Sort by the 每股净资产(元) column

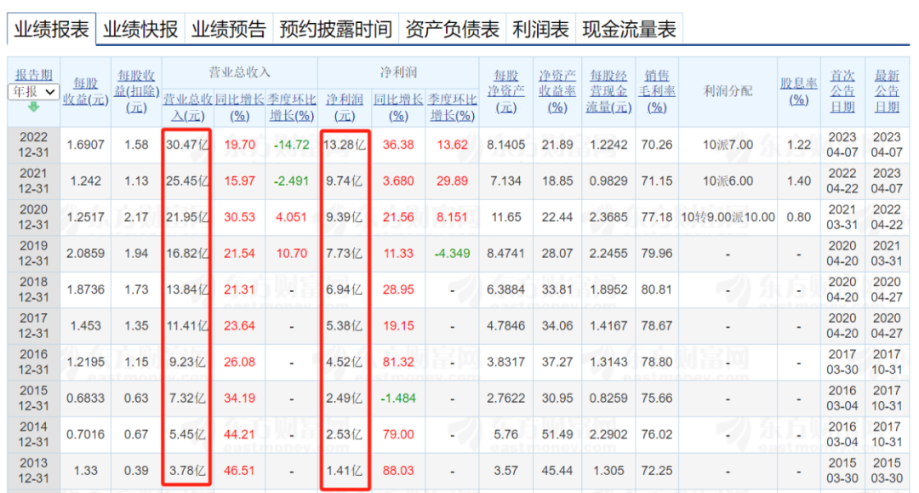[505, 91]
